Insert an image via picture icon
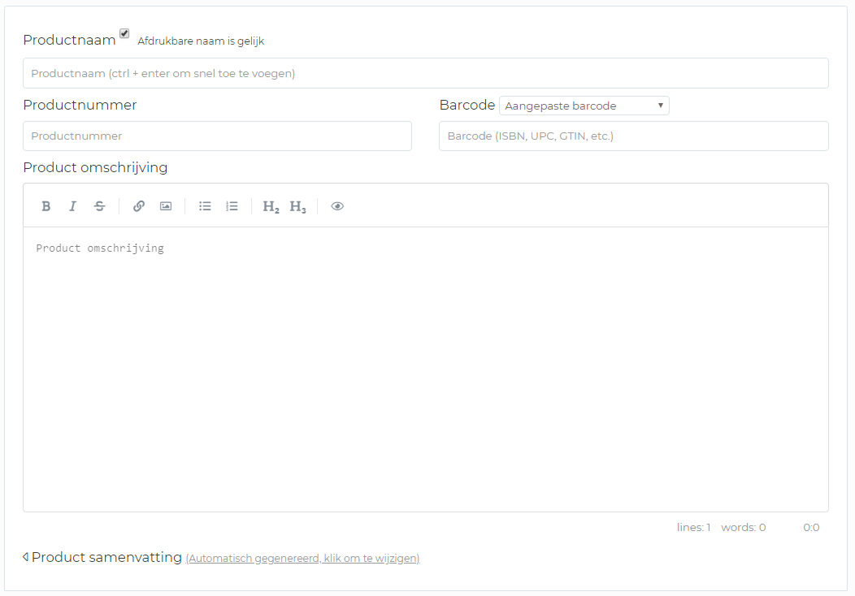 (166, 206)
